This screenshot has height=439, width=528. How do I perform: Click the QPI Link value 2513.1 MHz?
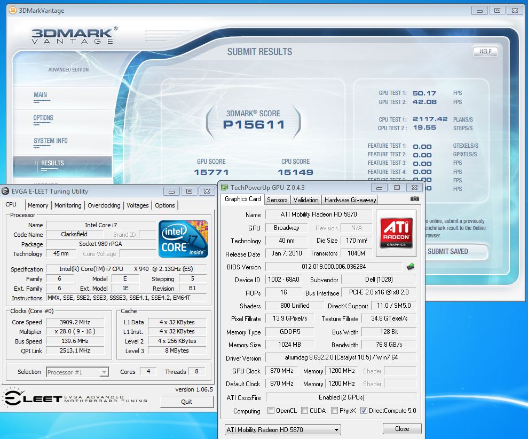click(75, 350)
